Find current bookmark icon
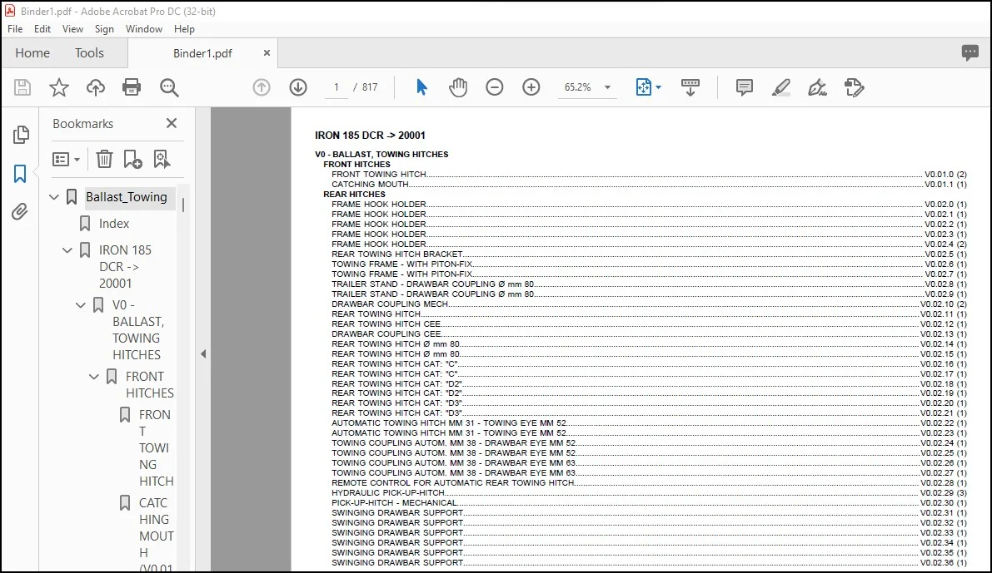992x573 pixels. pos(162,159)
